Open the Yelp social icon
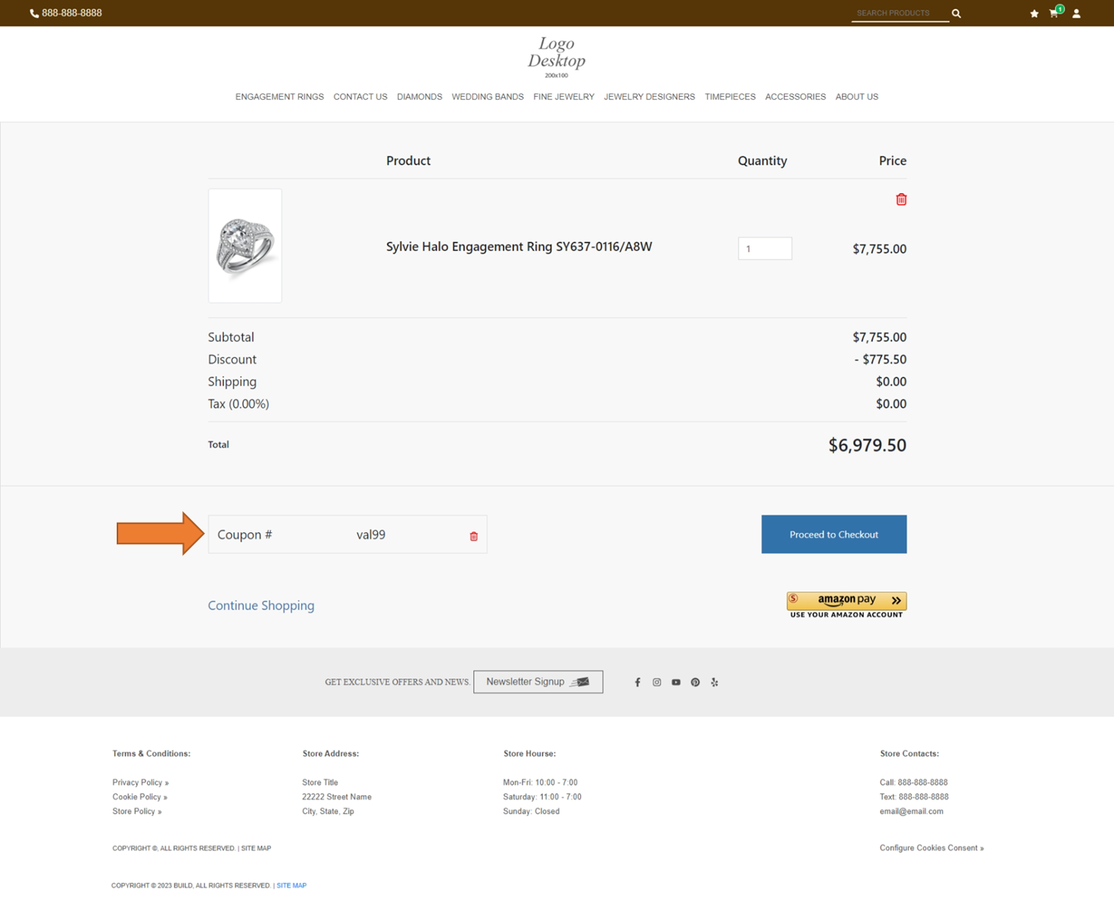1114x899 pixels. click(714, 682)
